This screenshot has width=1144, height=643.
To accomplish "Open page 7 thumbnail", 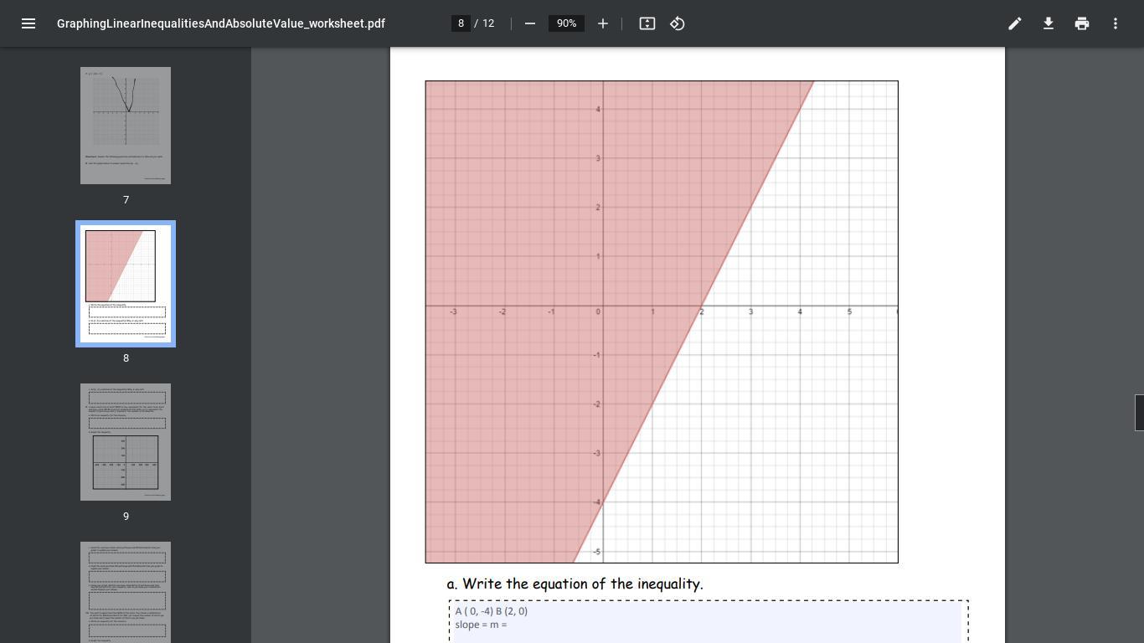I will click(126, 126).
